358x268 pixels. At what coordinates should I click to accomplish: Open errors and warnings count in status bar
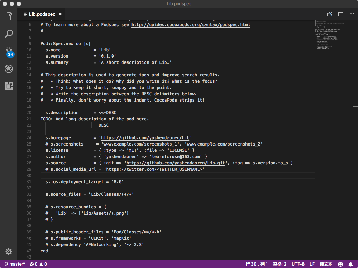click(38, 264)
